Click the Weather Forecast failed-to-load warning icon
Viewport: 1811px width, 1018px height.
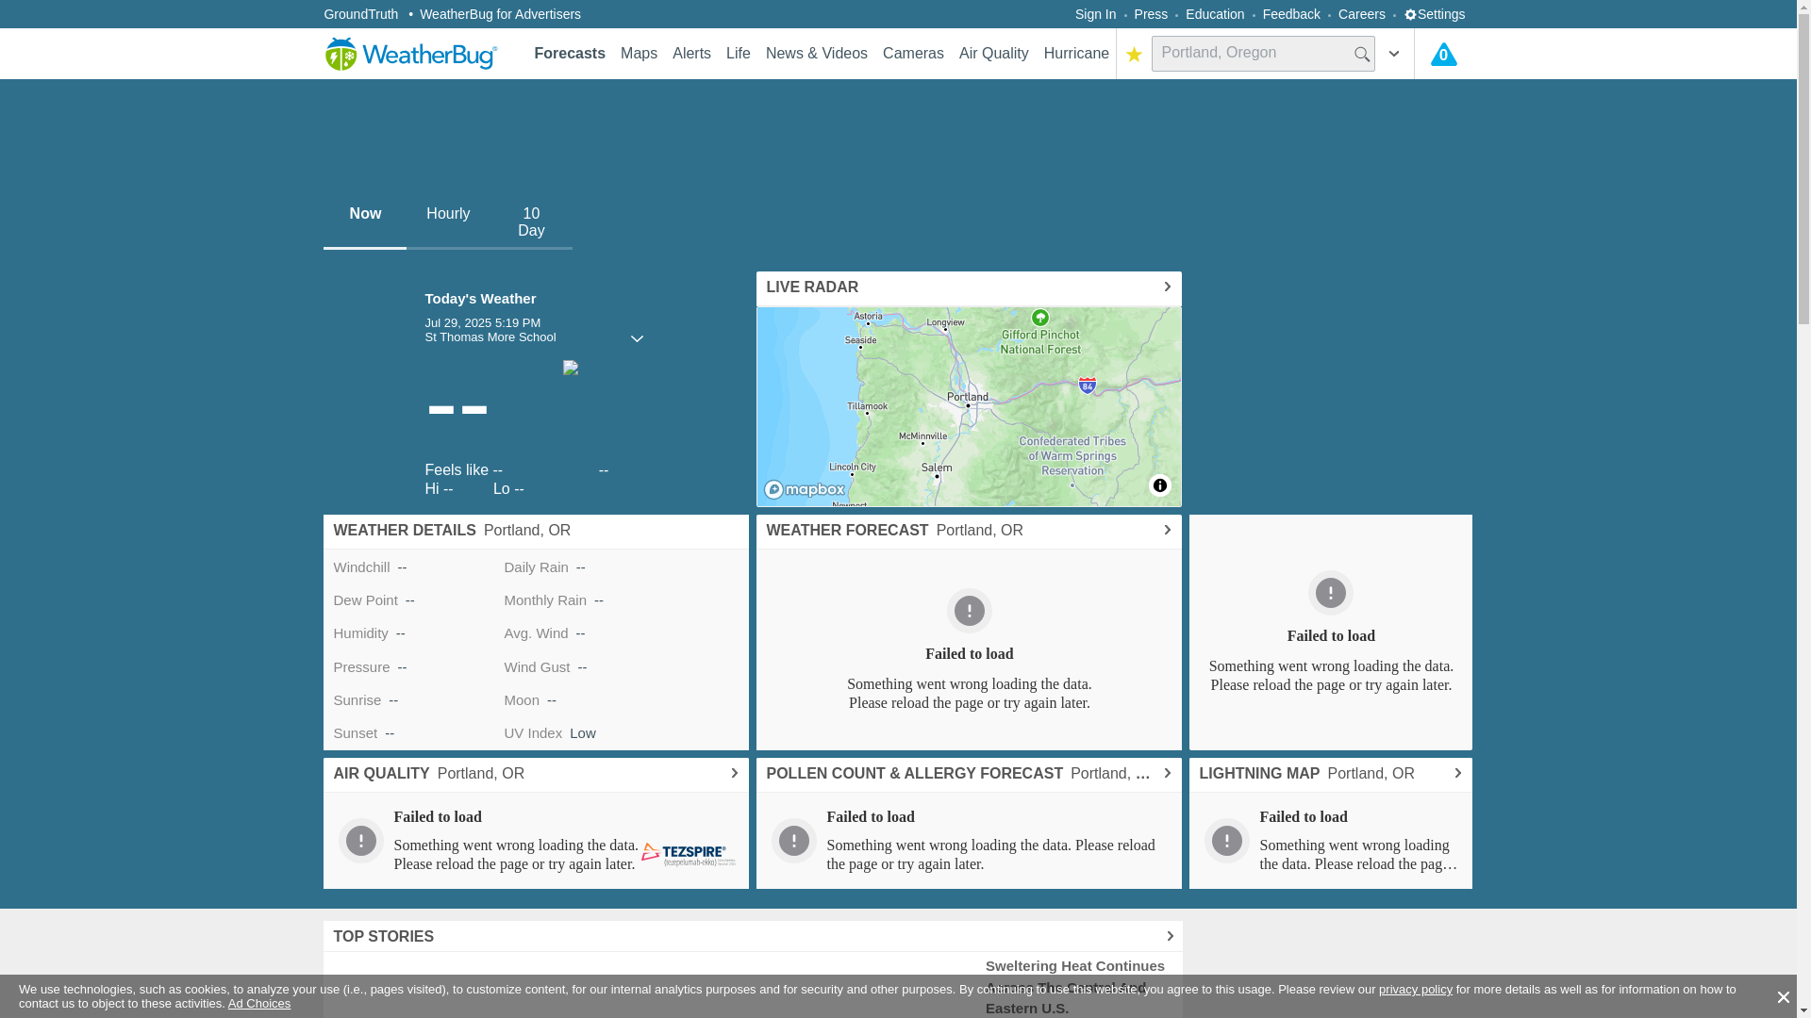[x=969, y=611]
